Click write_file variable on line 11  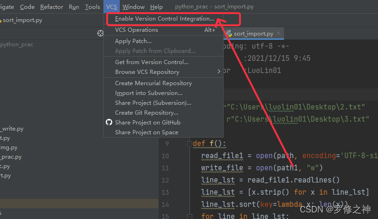(222, 168)
